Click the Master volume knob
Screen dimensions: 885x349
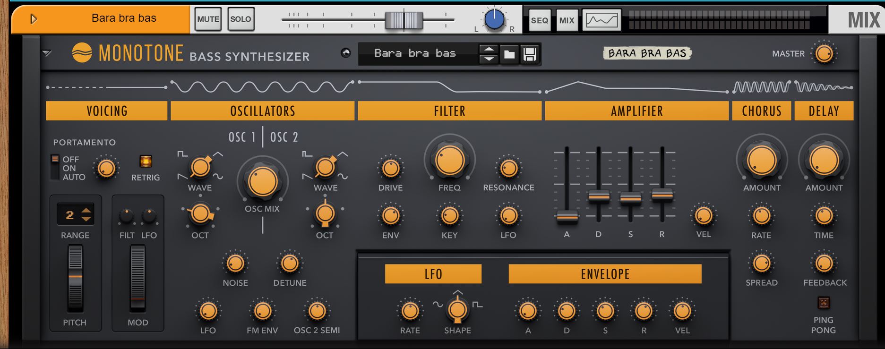point(824,53)
